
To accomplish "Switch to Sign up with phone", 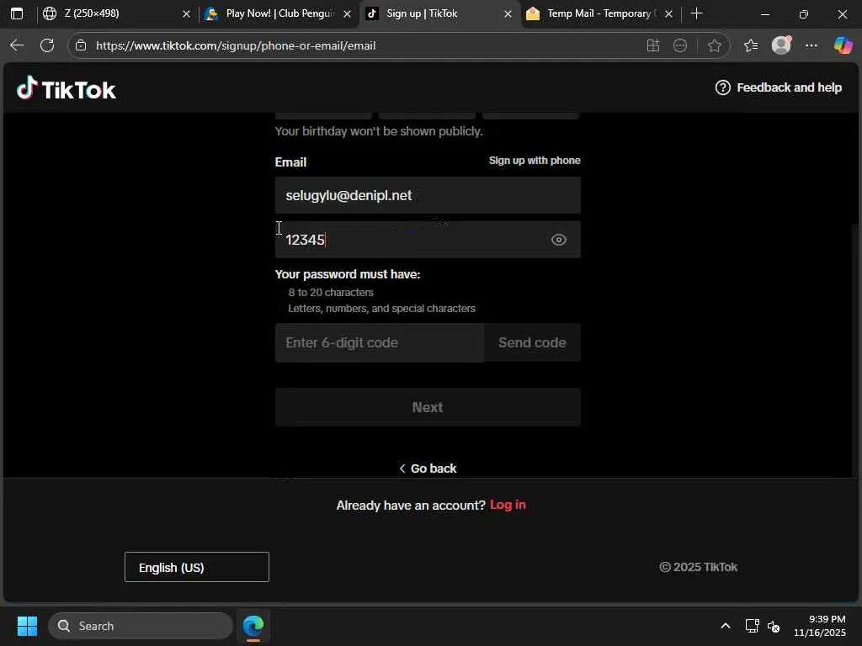I will point(535,161).
